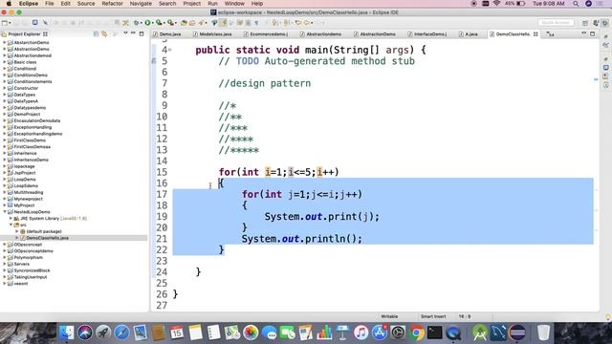Expand the JRE System Library node
Screen dimensions: 612x344
point(11,219)
